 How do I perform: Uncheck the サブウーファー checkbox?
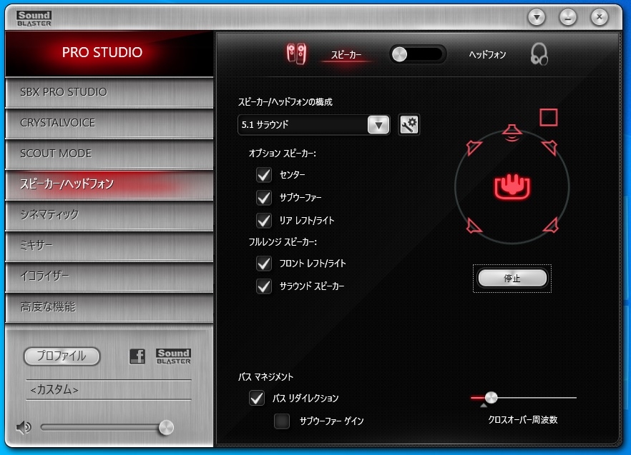(x=264, y=198)
